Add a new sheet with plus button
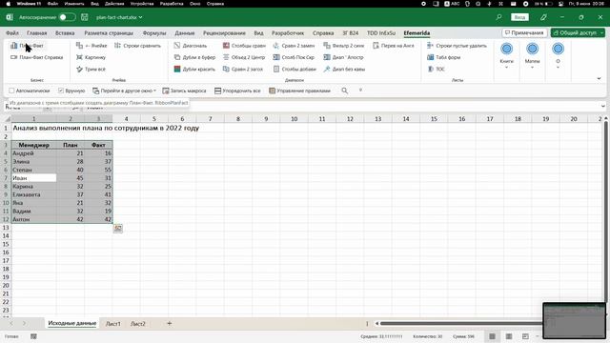Screen dimensions: 610x343 [x=170, y=323]
